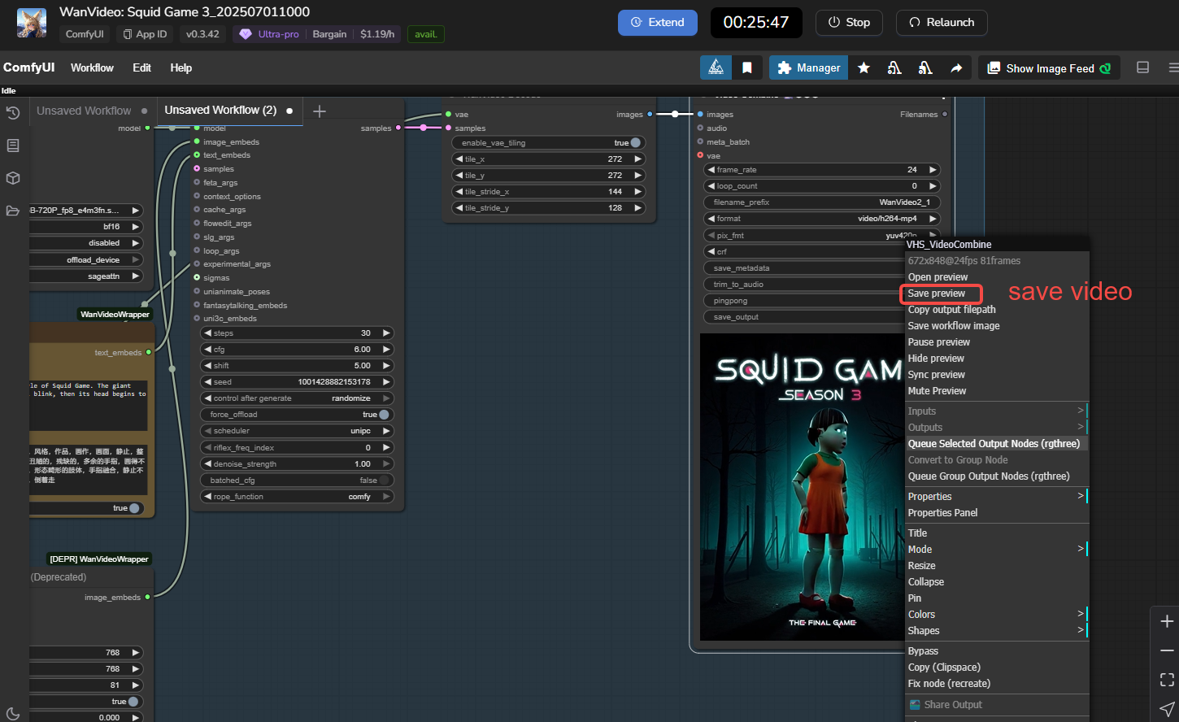Viewport: 1179px width, 722px height.
Task: Click the Ultra-pro diamond icon
Action: [x=245, y=34]
